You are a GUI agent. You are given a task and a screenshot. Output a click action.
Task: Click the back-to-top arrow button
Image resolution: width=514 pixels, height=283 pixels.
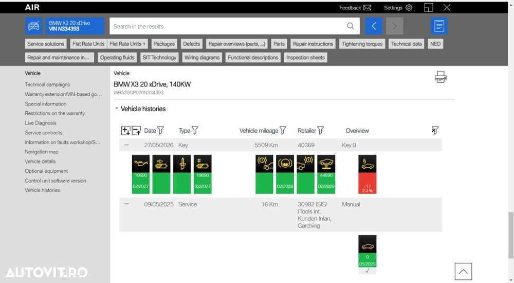point(463,272)
